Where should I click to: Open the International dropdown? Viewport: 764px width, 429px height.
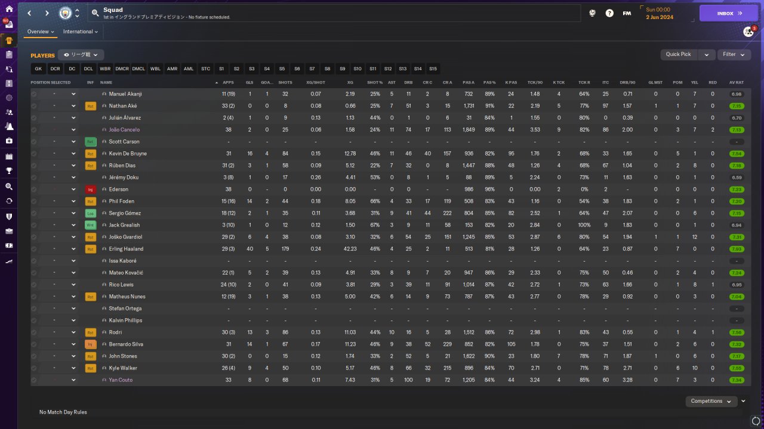81,32
